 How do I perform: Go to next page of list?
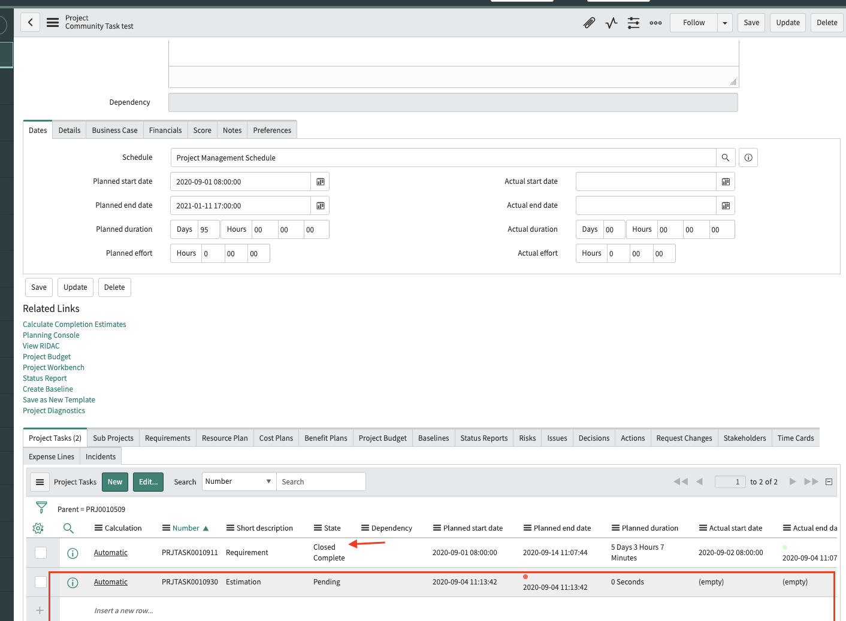pos(792,481)
